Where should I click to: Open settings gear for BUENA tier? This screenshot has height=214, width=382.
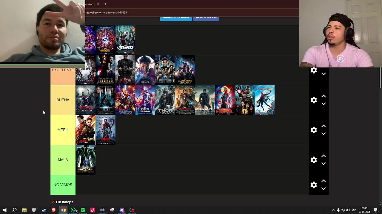pos(314,100)
